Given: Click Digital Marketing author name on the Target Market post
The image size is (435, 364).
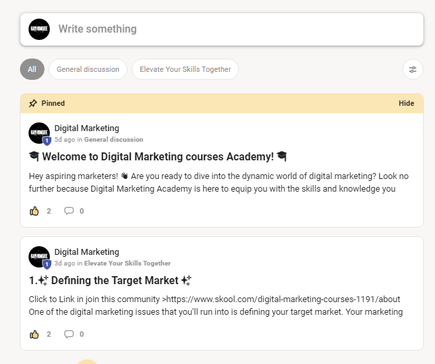Looking at the screenshot, I should [x=86, y=252].
